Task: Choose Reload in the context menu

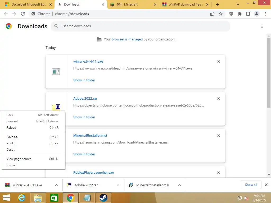Action: pyautogui.click(x=33, y=128)
